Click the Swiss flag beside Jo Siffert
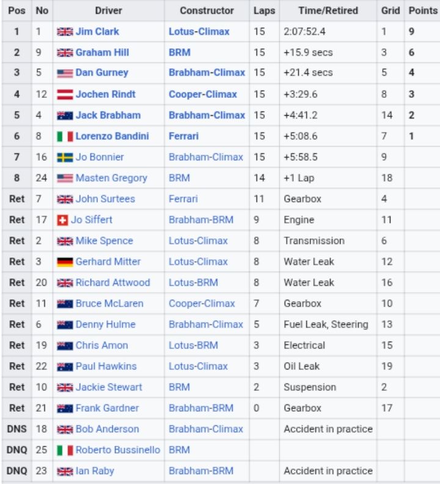The height and width of the screenshot is (484, 440). (62, 220)
